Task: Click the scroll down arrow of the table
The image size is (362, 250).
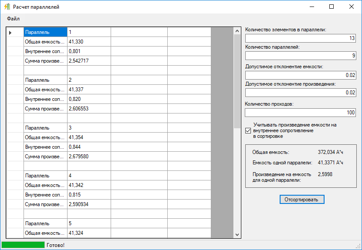Action: click(x=237, y=234)
